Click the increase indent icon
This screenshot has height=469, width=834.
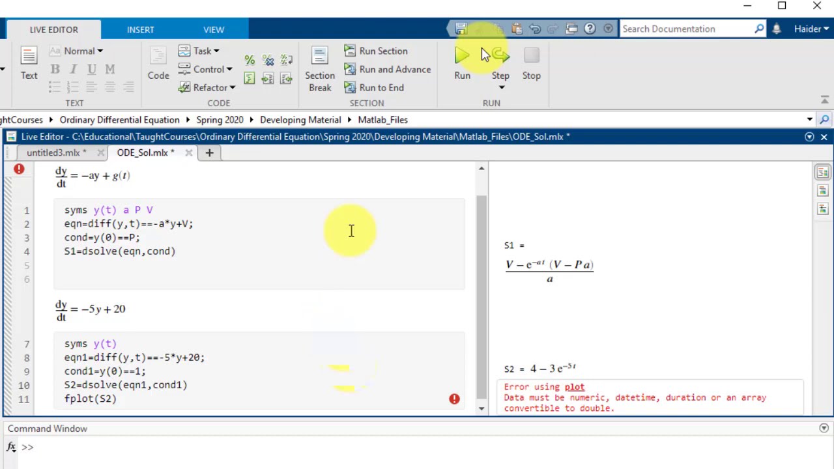point(268,78)
